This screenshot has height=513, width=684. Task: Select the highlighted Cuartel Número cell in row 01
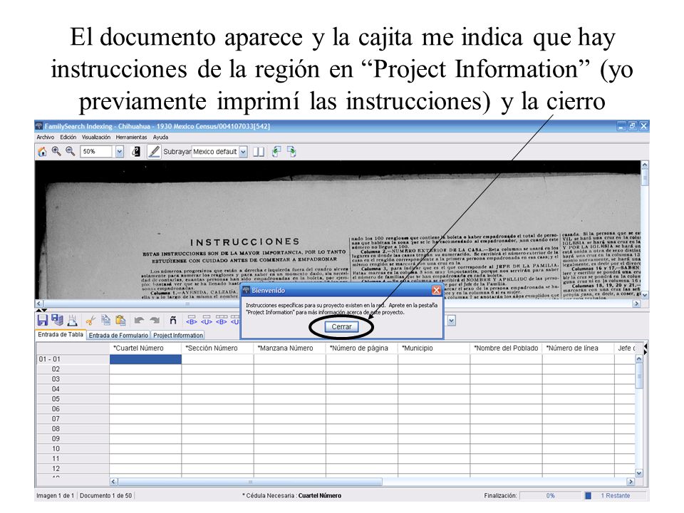tap(145, 359)
